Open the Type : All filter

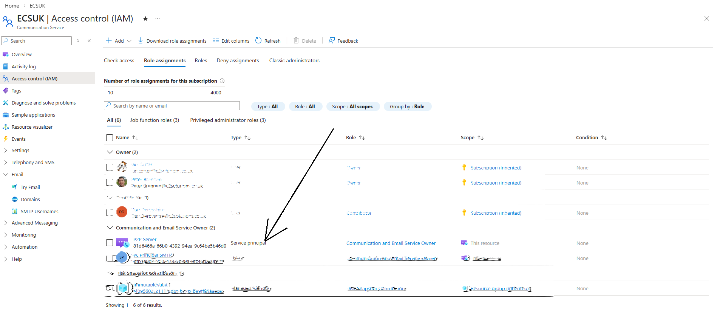tap(267, 106)
